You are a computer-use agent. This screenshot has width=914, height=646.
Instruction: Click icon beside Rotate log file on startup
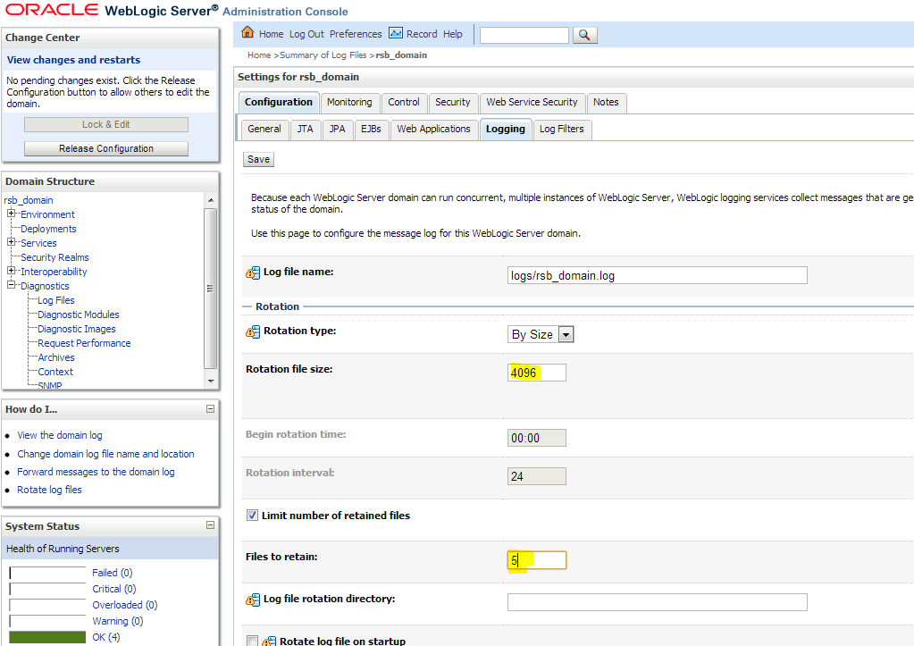(269, 641)
